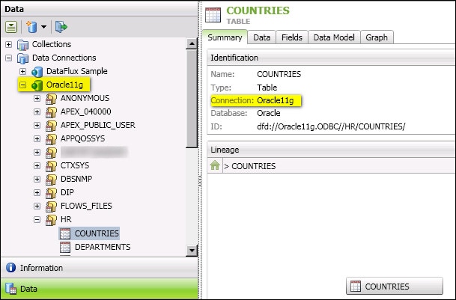Click the DEPARTMENTS table icon
The height and width of the screenshot is (300, 456).
click(x=65, y=247)
